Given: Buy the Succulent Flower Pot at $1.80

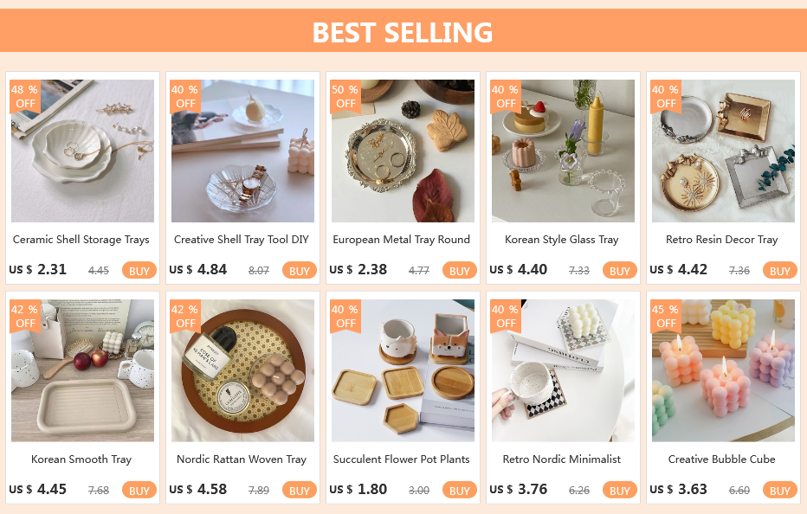Looking at the screenshot, I should click(459, 491).
